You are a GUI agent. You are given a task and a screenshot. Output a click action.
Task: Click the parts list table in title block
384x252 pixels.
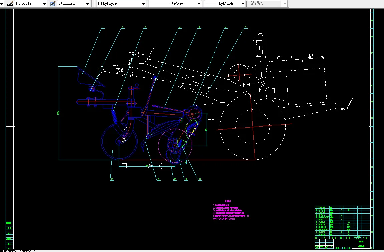pyautogui.click(x=342, y=222)
